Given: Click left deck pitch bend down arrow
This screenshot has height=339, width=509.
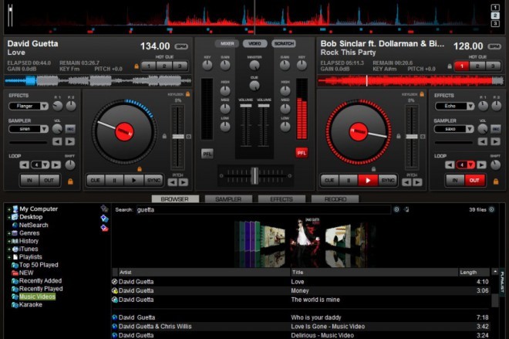Looking at the screenshot, I should [173, 182].
